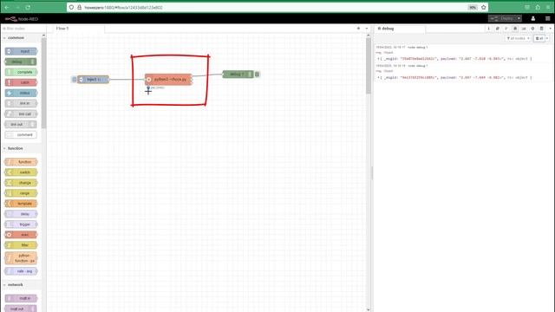Viewport: 555px width, 312px height.
Task: Click the first debug message node label
Action: (417, 47)
